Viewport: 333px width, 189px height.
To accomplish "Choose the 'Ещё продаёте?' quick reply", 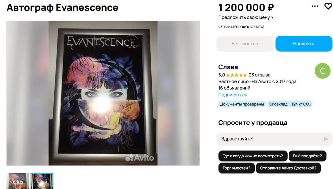I will (x=307, y=156).
